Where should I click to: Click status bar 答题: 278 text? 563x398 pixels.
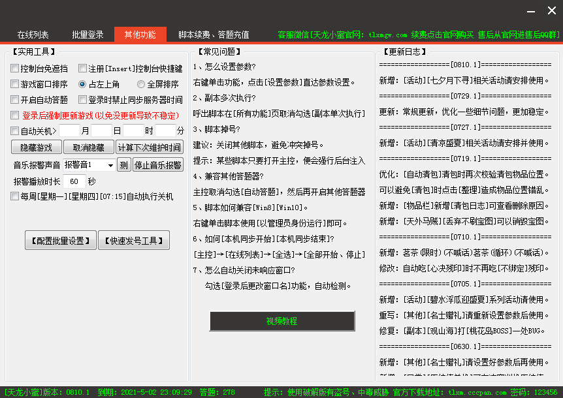click(x=217, y=392)
